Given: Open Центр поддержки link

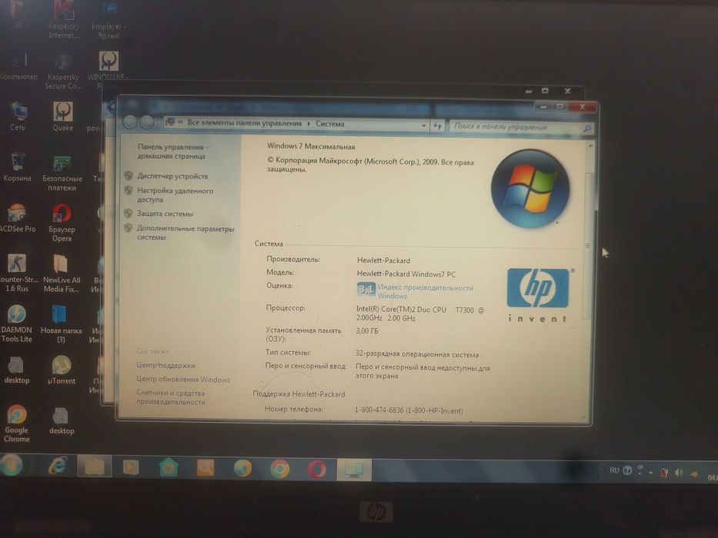Looking at the screenshot, I should (x=165, y=365).
